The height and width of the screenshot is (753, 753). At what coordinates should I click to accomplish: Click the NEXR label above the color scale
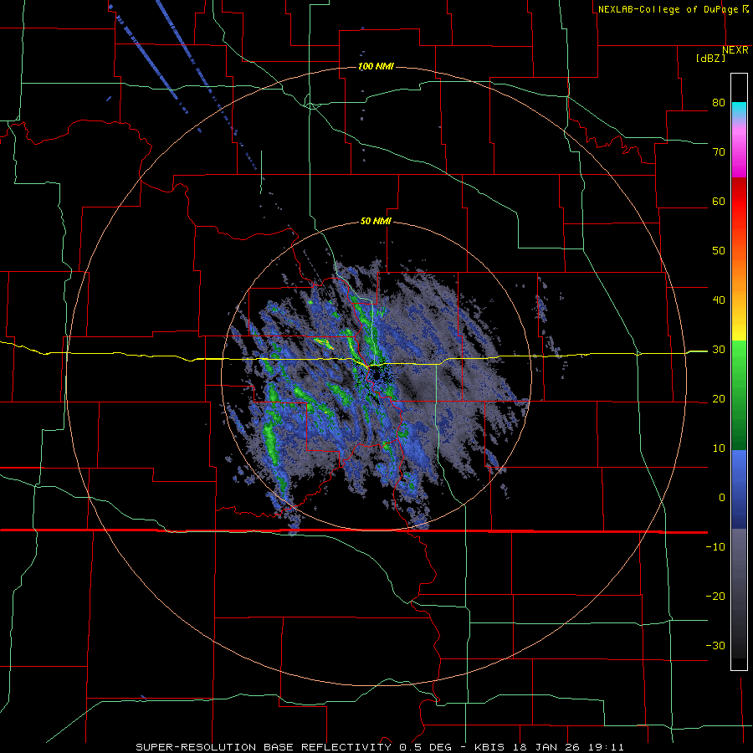(x=735, y=50)
